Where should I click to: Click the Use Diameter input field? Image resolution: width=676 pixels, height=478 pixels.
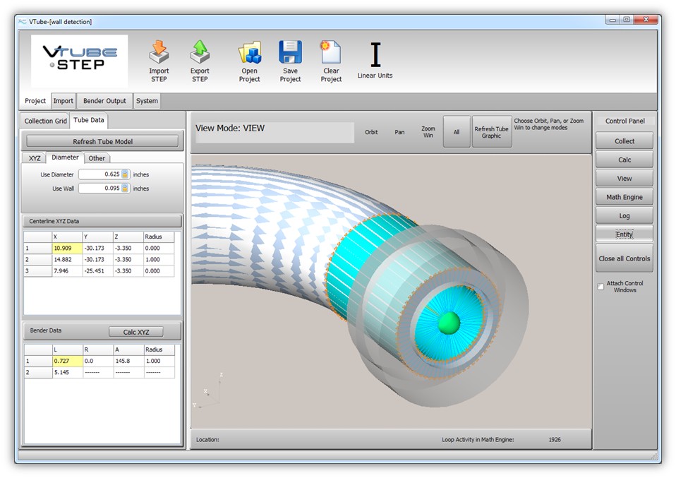click(99, 174)
